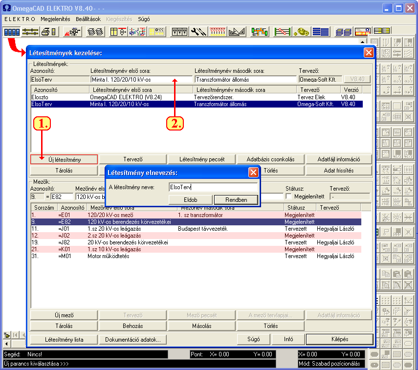The width and height of the screenshot is (418, 370).
Task: Click the Adatbázis csonkolás button
Action: pyautogui.click(x=270, y=159)
